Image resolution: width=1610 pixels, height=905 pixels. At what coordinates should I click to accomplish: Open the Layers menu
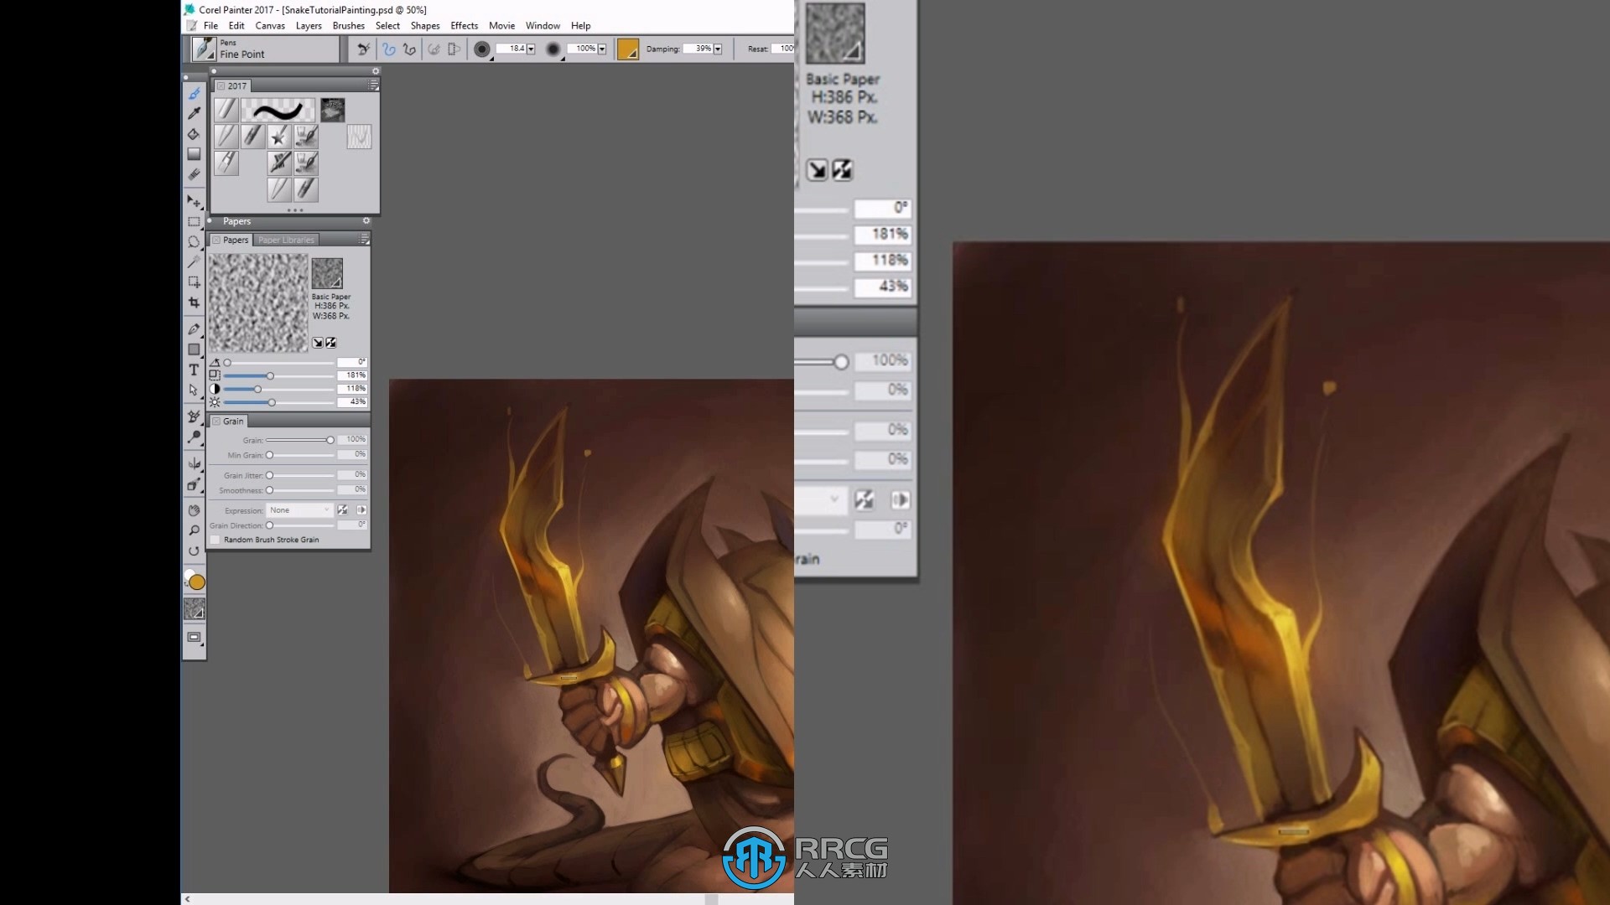309,26
